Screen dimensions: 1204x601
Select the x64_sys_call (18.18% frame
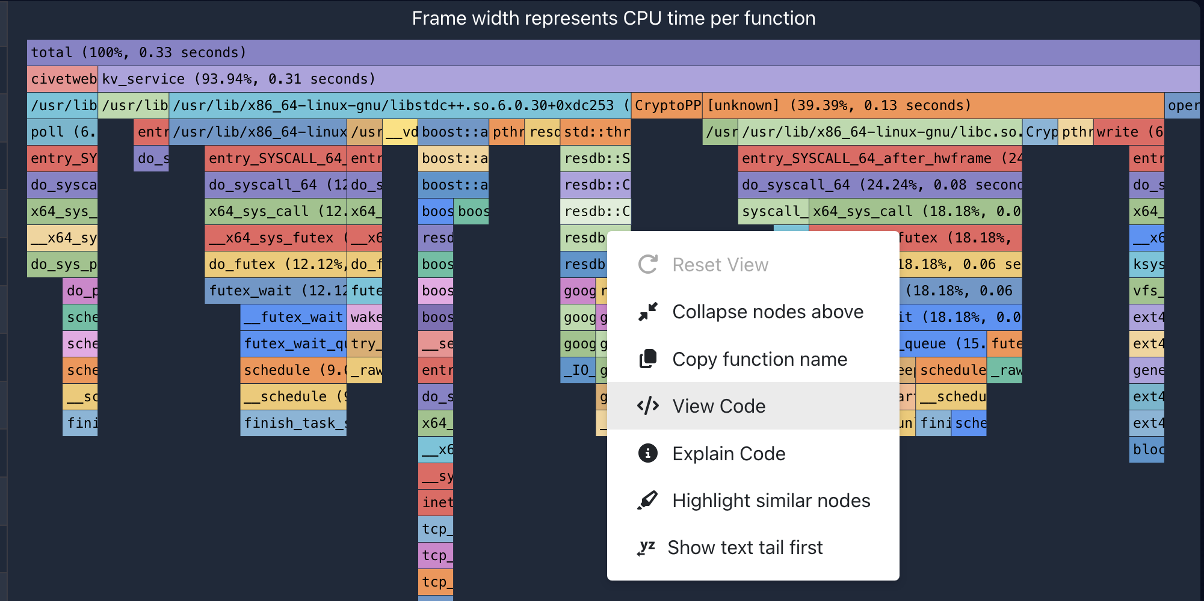pyautogui.click(x=915, y=211)
